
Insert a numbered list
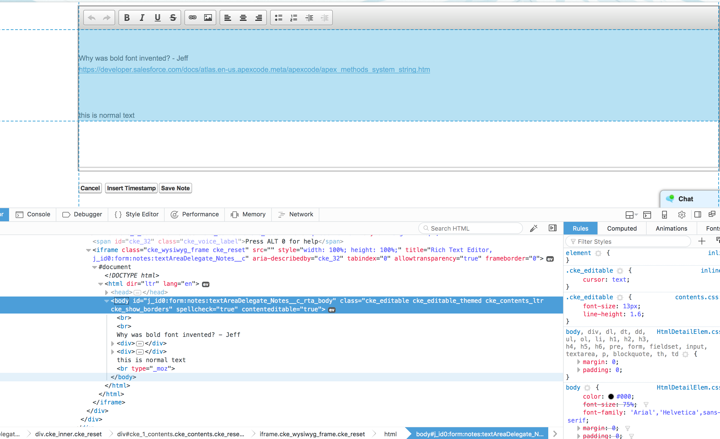click(294, 18)
